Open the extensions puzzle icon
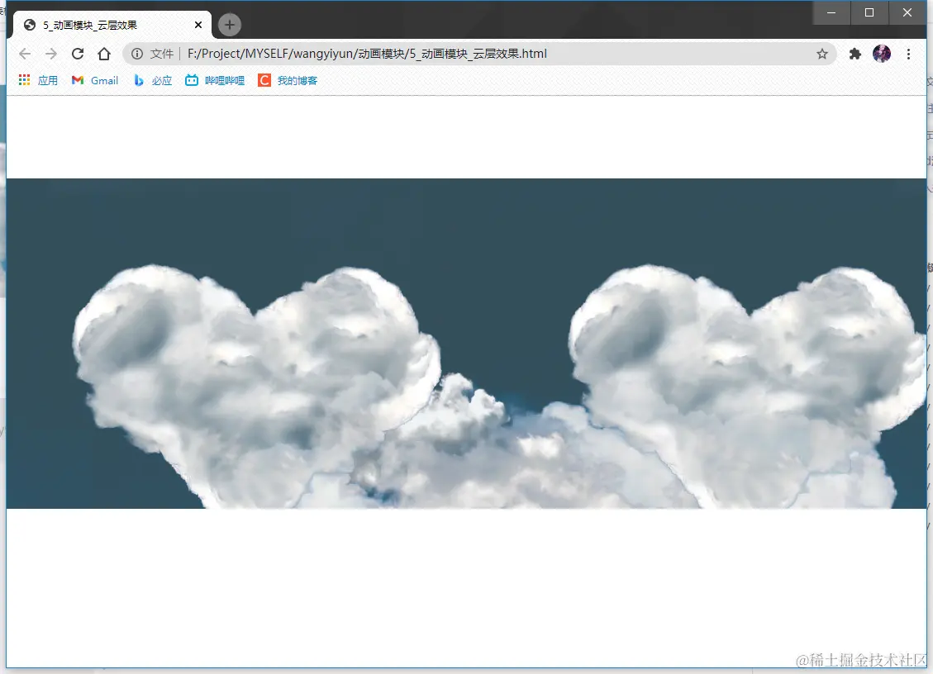933x674 pixels. [855, 55]
